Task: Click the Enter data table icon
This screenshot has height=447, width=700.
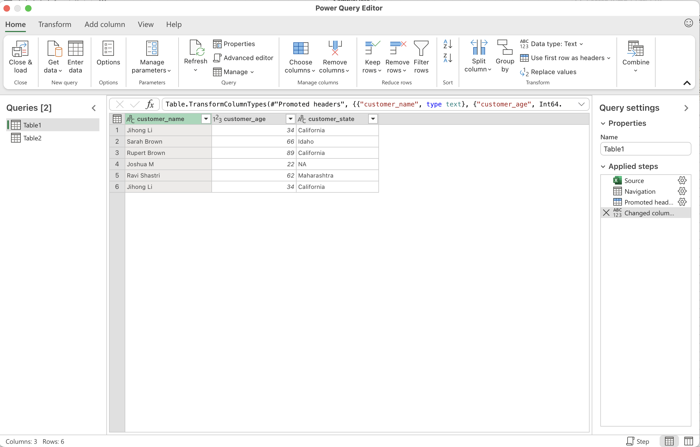Action: tap(75, 48)
